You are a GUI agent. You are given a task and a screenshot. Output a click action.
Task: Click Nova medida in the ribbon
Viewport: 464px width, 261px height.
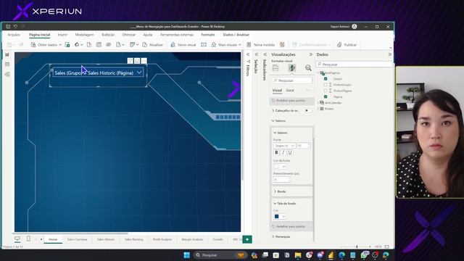[x=261, y=45]
